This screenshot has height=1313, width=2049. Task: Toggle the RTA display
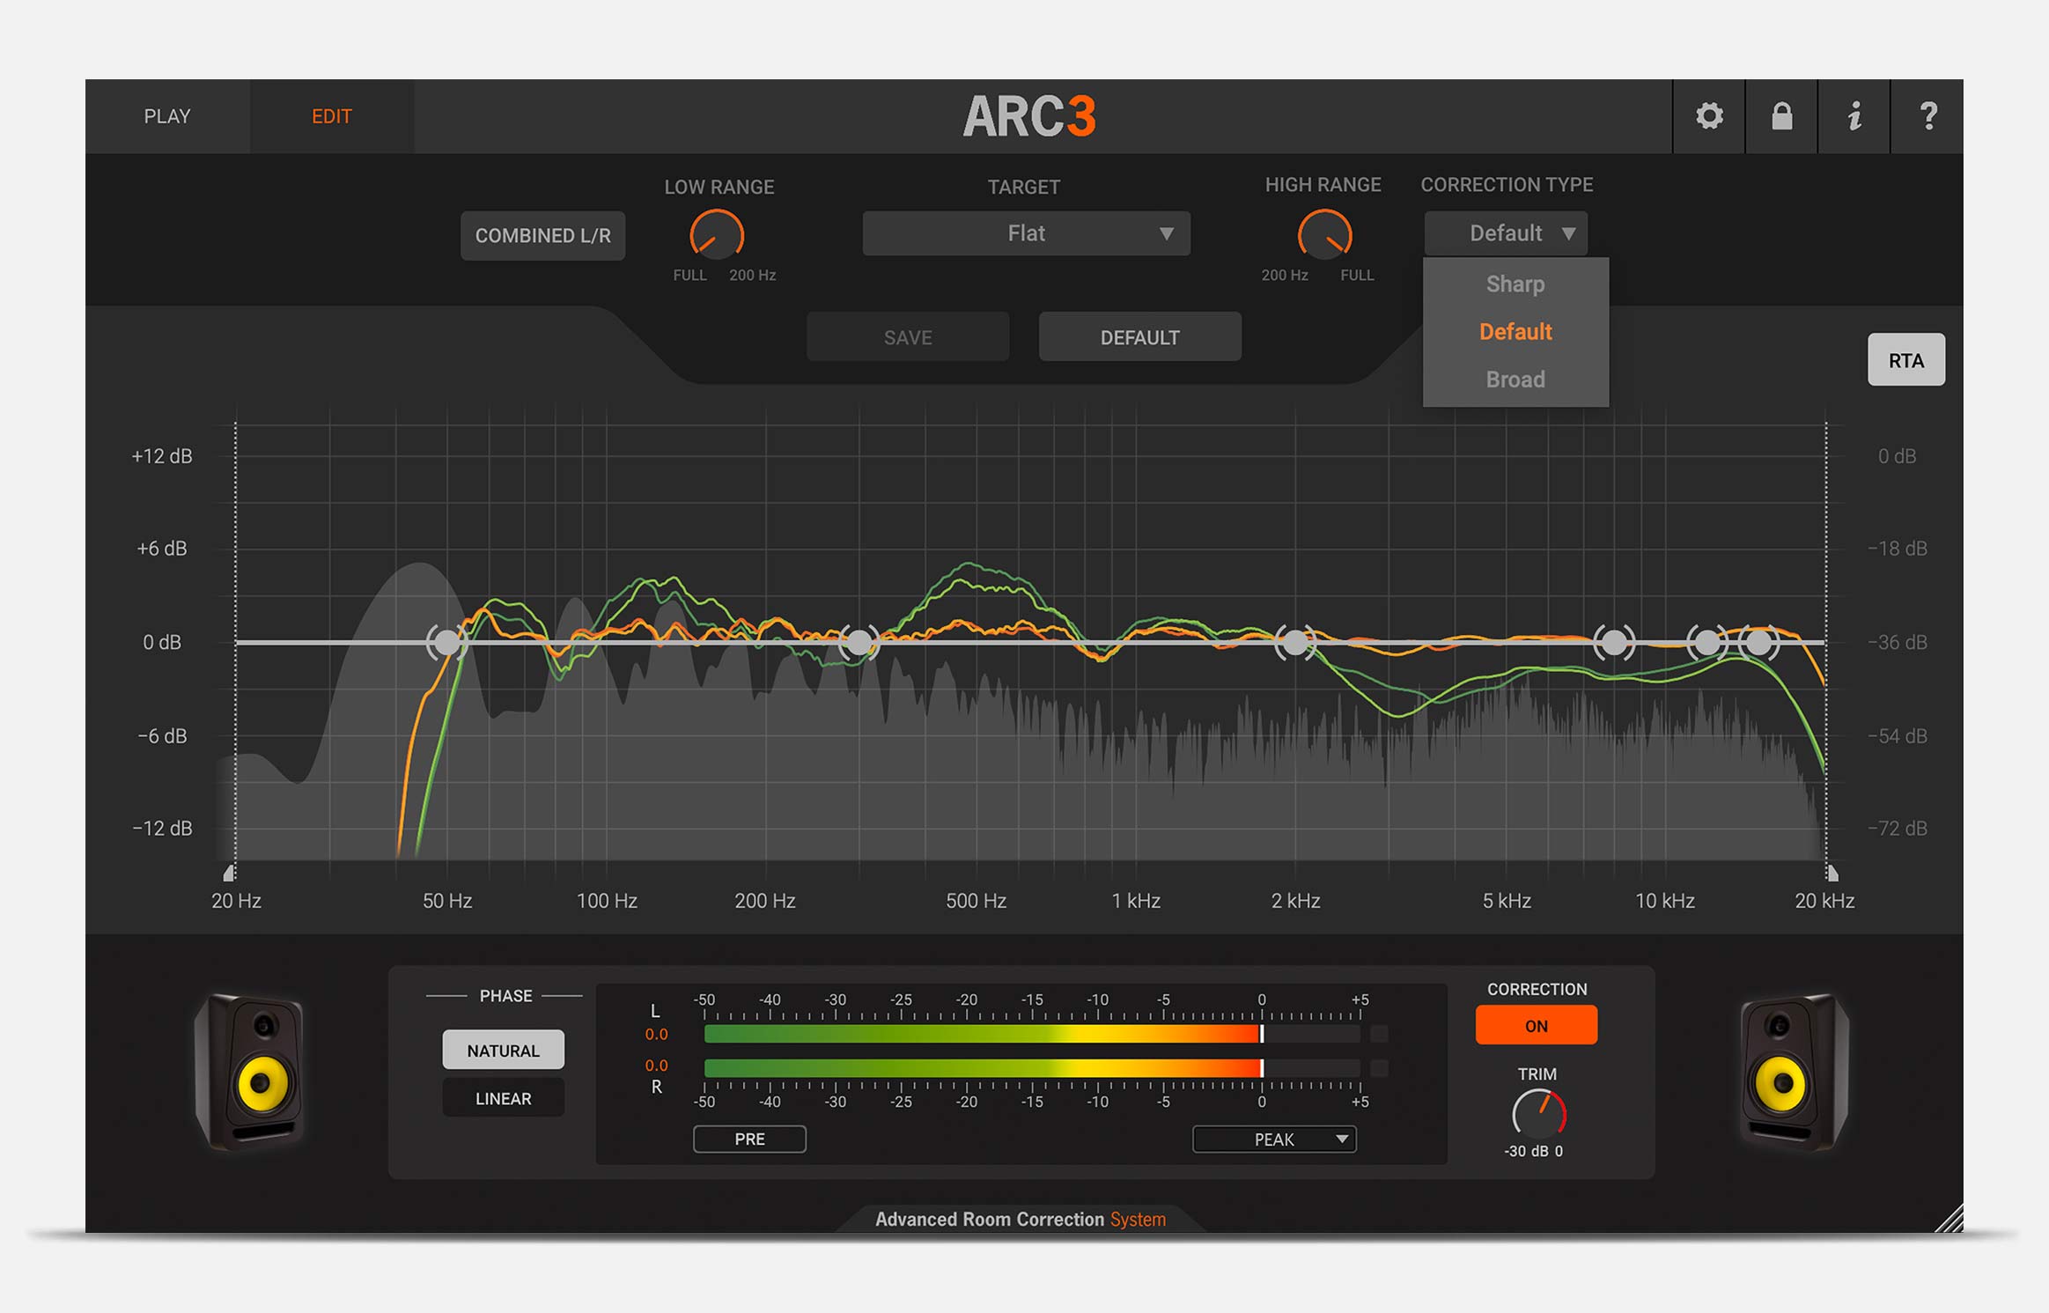[x=1906, y=359]
